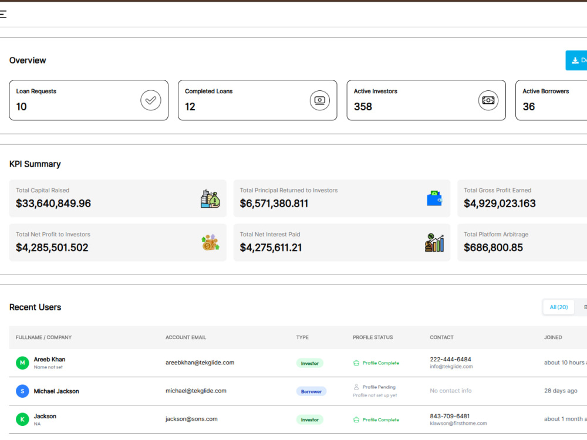Click the building icon in Total Capital Raised
The image size is (587, 440).
point(210,199)
